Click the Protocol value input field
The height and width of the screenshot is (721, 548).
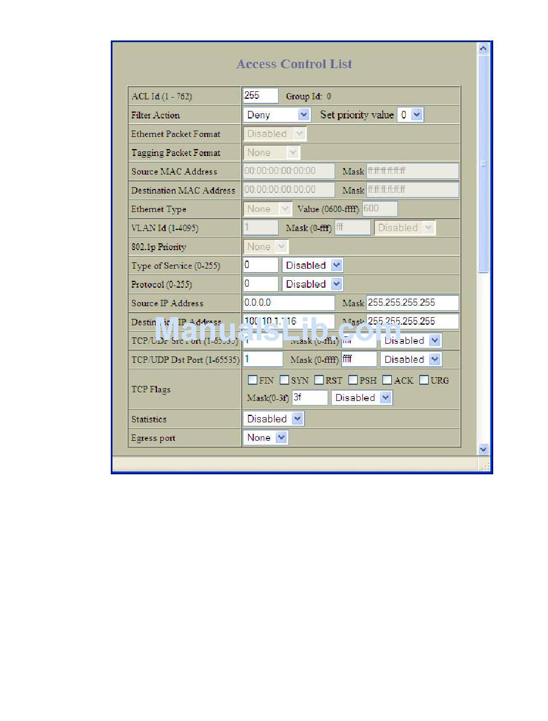coord(260,284)
